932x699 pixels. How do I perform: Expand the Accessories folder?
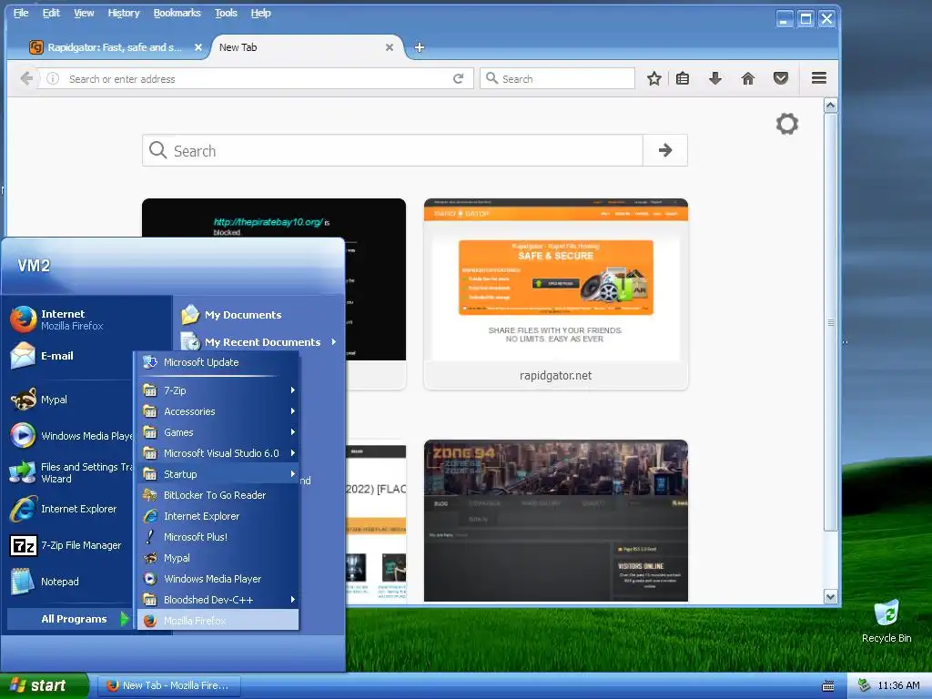coord(218,411)
